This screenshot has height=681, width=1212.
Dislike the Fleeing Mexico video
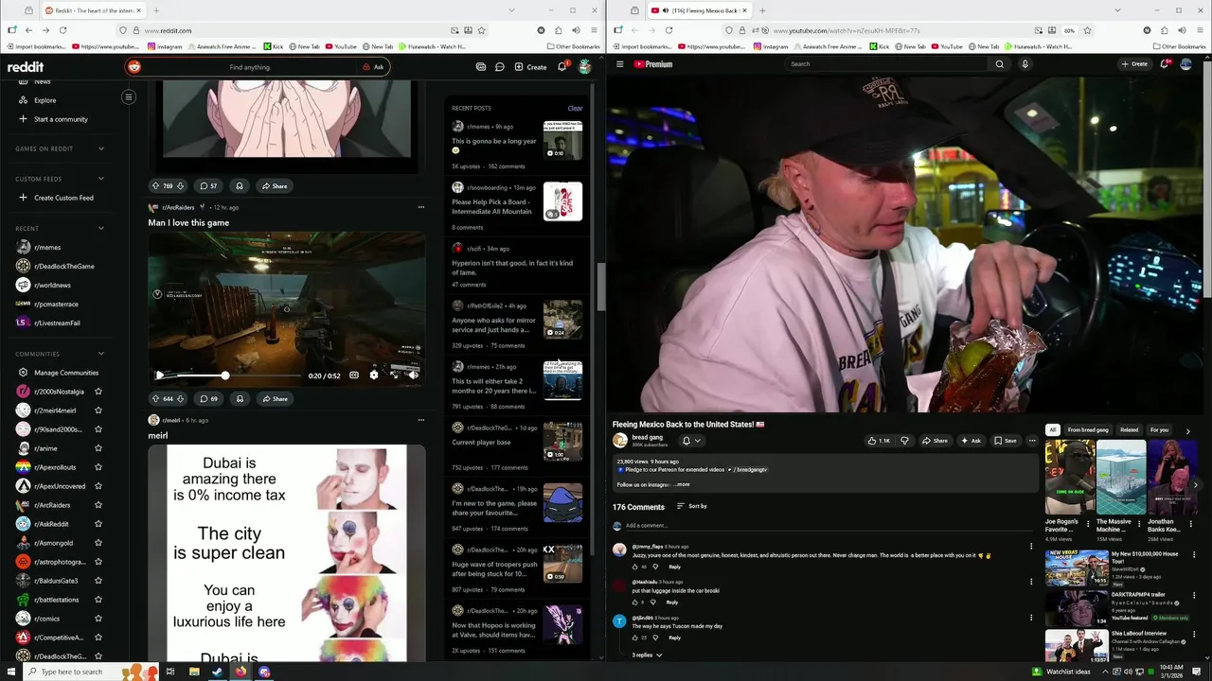point(904,441)
